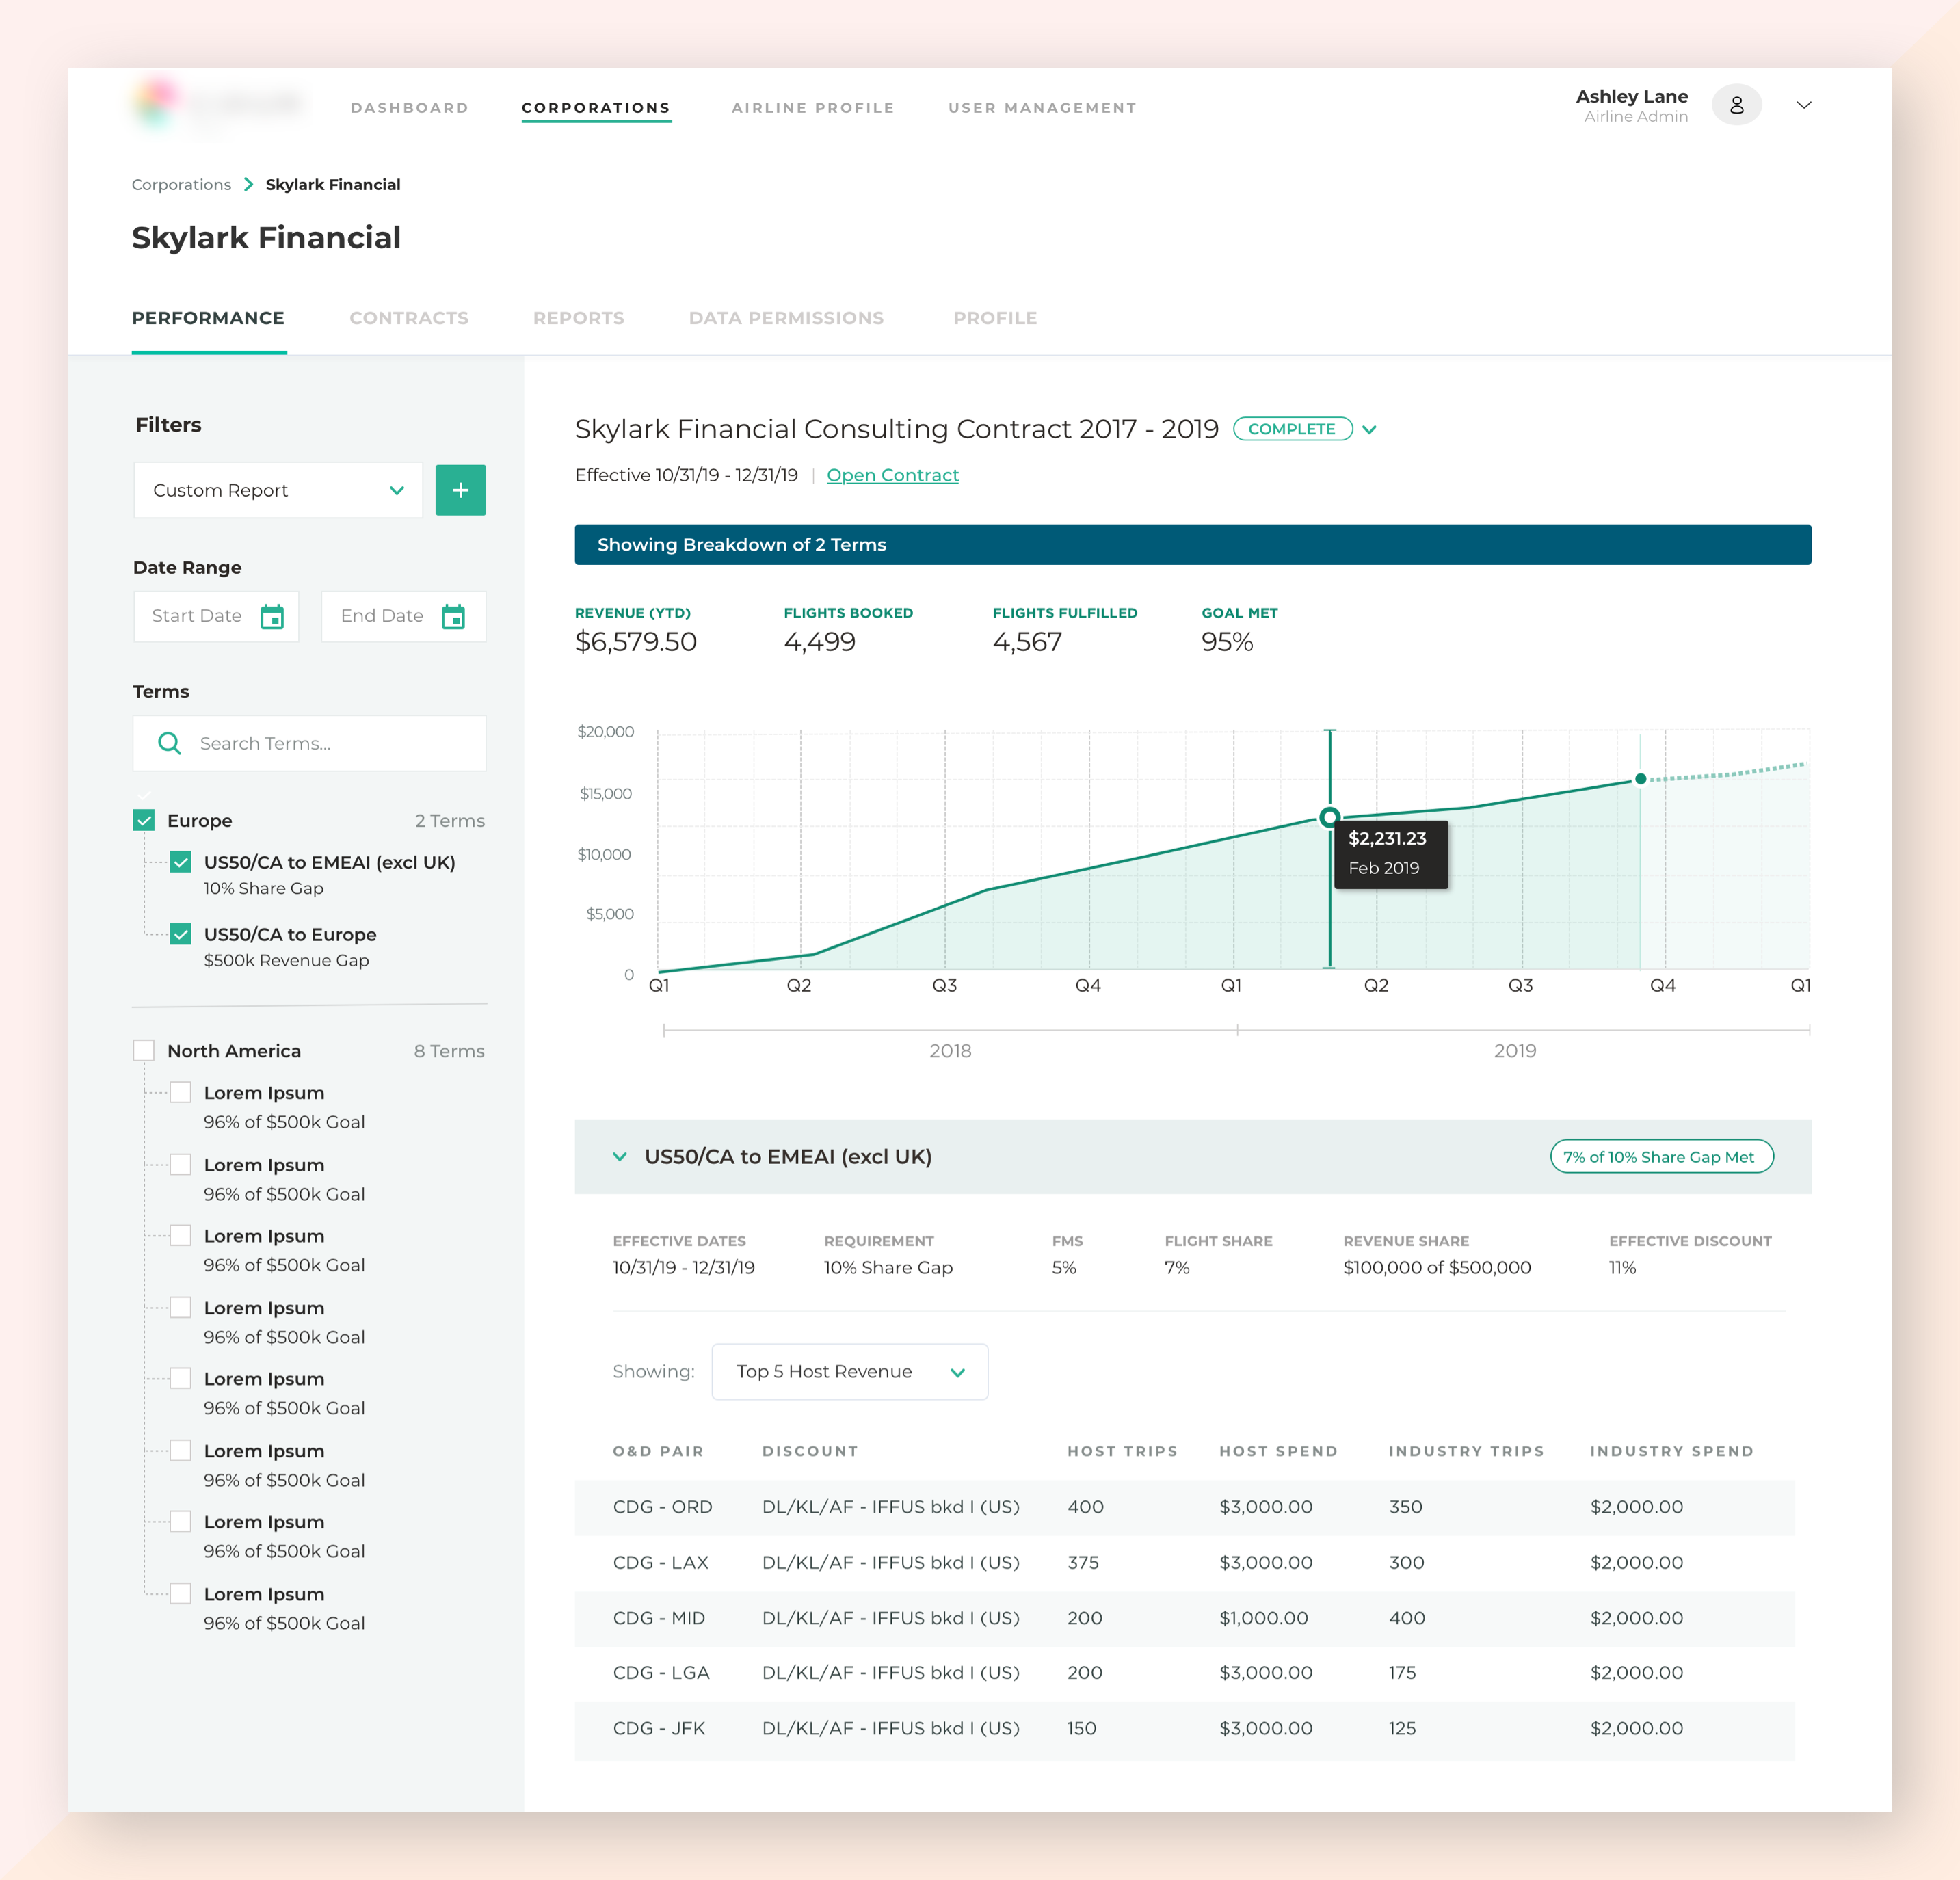Uncheck US50/CA to Europe term
This screenshot has height=1880, width=1960.
(181, 934)
